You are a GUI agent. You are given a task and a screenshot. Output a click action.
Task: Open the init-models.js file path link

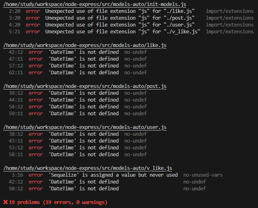coord(94,4)
